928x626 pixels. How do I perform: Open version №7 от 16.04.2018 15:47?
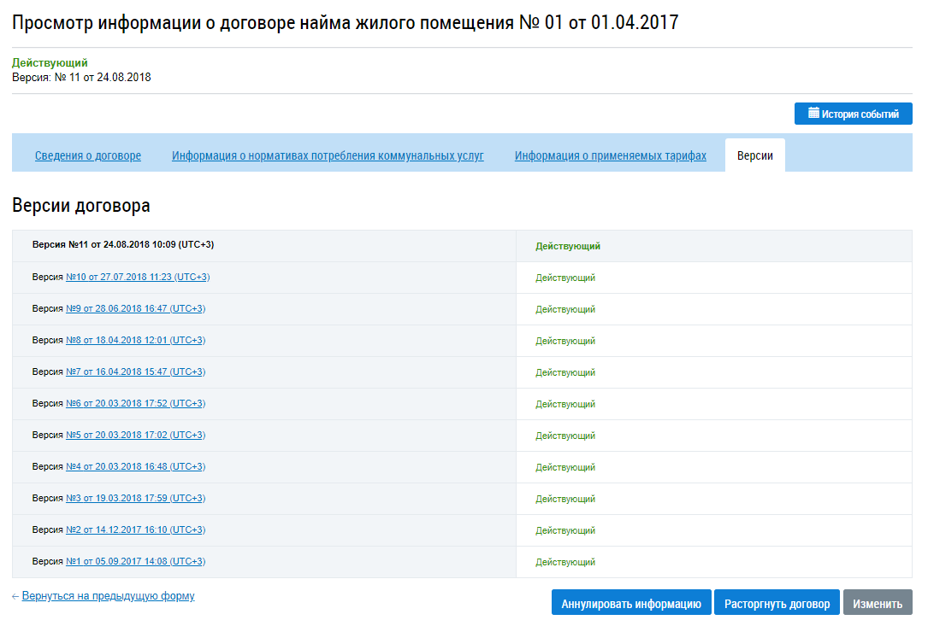pyautogui.click(x=135, y=372)
